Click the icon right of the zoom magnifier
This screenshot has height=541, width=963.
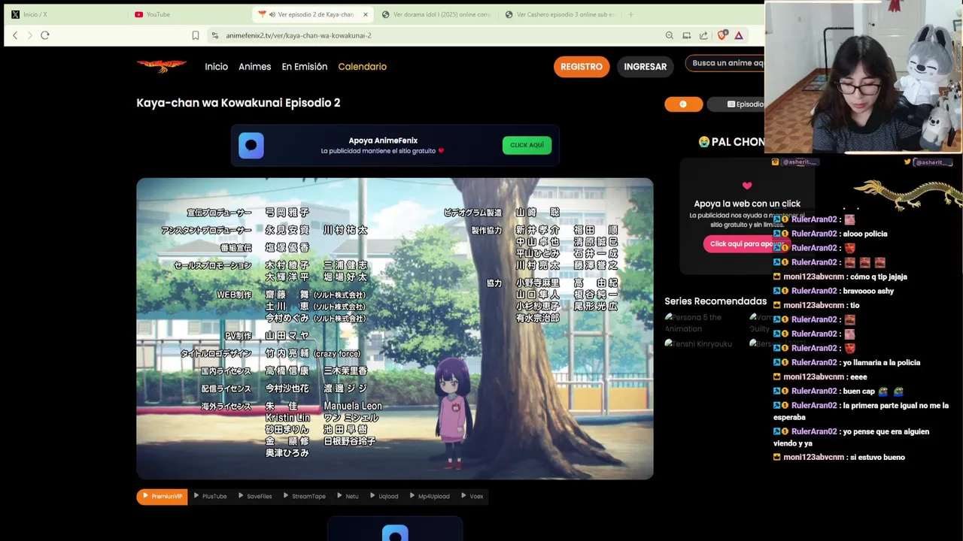687,35
